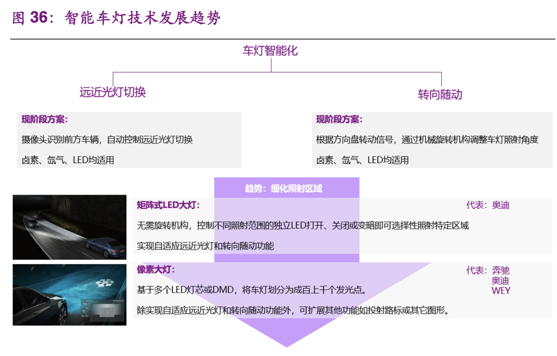
Task: Click the '转向随动' branch heading
Action: pos(440,94)
